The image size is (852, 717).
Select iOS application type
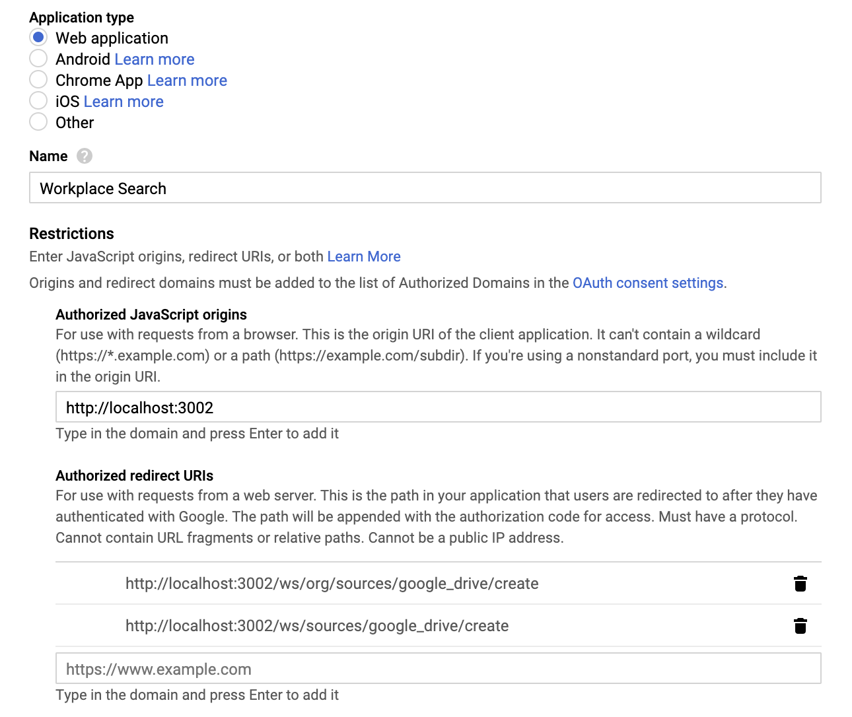click(x=38, y=101)
